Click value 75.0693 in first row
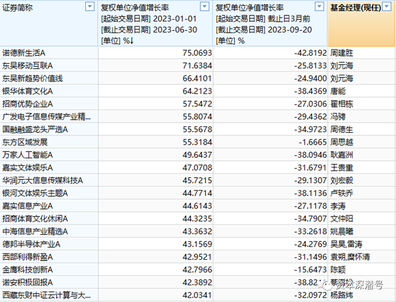Image resolution: width=396 pixels, height=302 pixels. [197, 53]
